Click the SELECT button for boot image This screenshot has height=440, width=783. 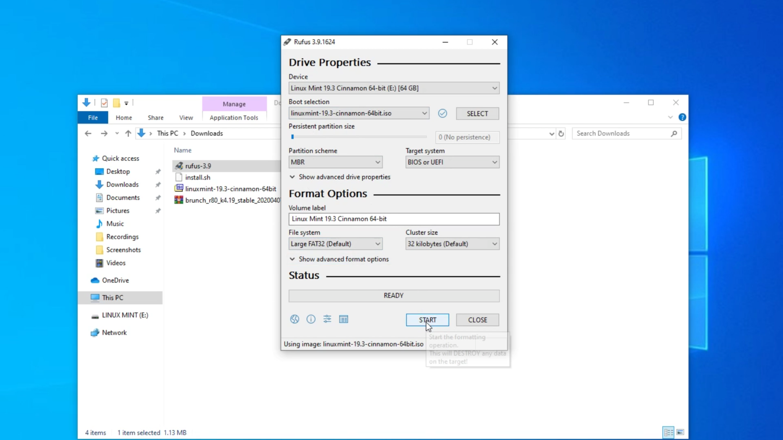(477, 113)
